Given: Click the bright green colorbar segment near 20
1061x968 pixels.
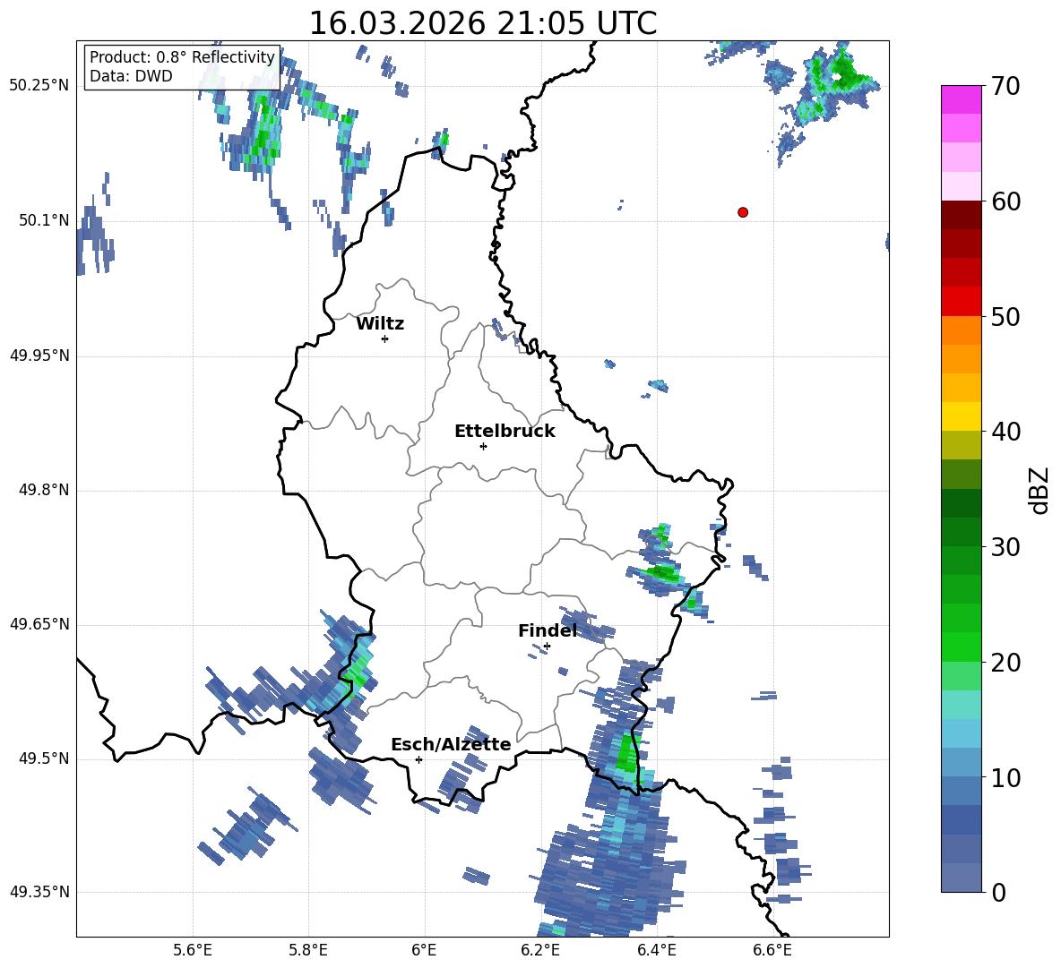Looking at the screenshot, I should [961, 647].
